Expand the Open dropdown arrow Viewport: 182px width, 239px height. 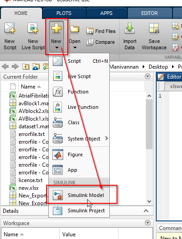[x=75, y=48]
